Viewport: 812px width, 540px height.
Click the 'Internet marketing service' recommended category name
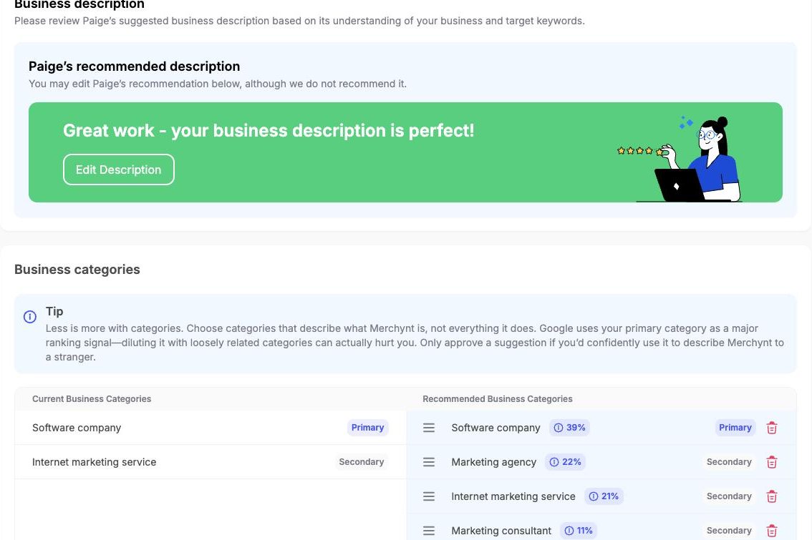513,496
